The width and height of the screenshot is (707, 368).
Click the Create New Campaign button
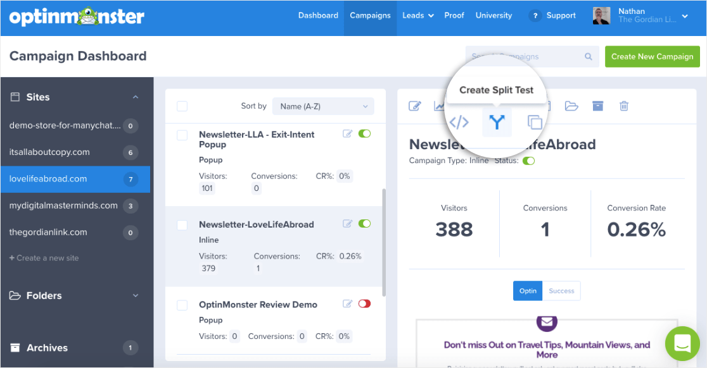(652, 56)
